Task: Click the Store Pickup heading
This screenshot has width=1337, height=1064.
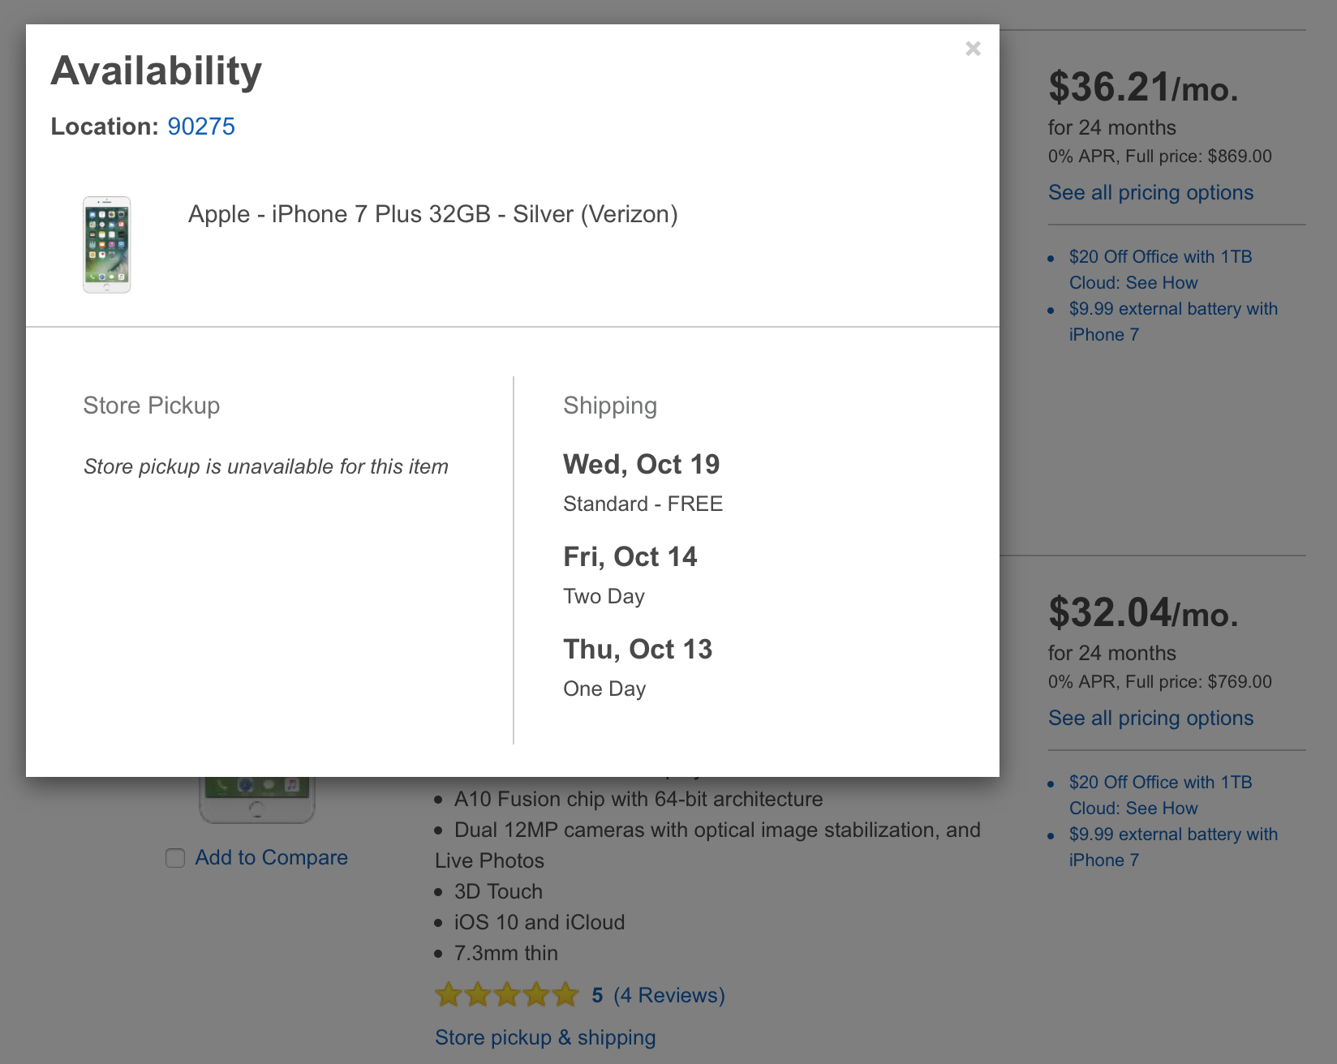Action: [152, 405]
